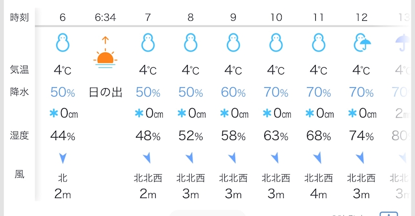Tap the snowman icon under hour 11
Screen dimensions: 415x216
[x=319, y=43]
